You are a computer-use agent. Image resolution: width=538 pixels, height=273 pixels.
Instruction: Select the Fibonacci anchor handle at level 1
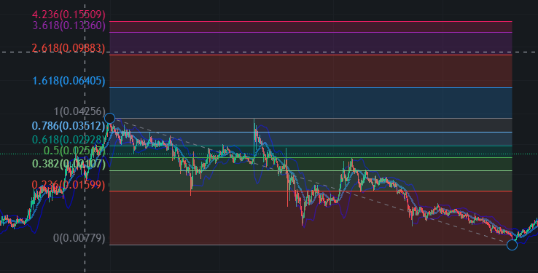tap(109, 118)
